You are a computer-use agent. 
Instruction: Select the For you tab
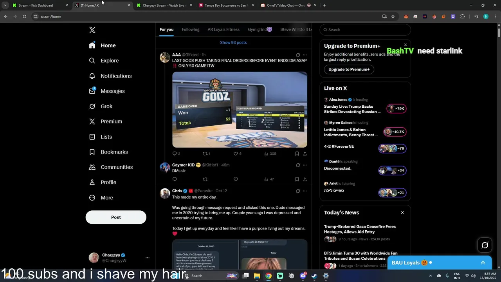166,29
